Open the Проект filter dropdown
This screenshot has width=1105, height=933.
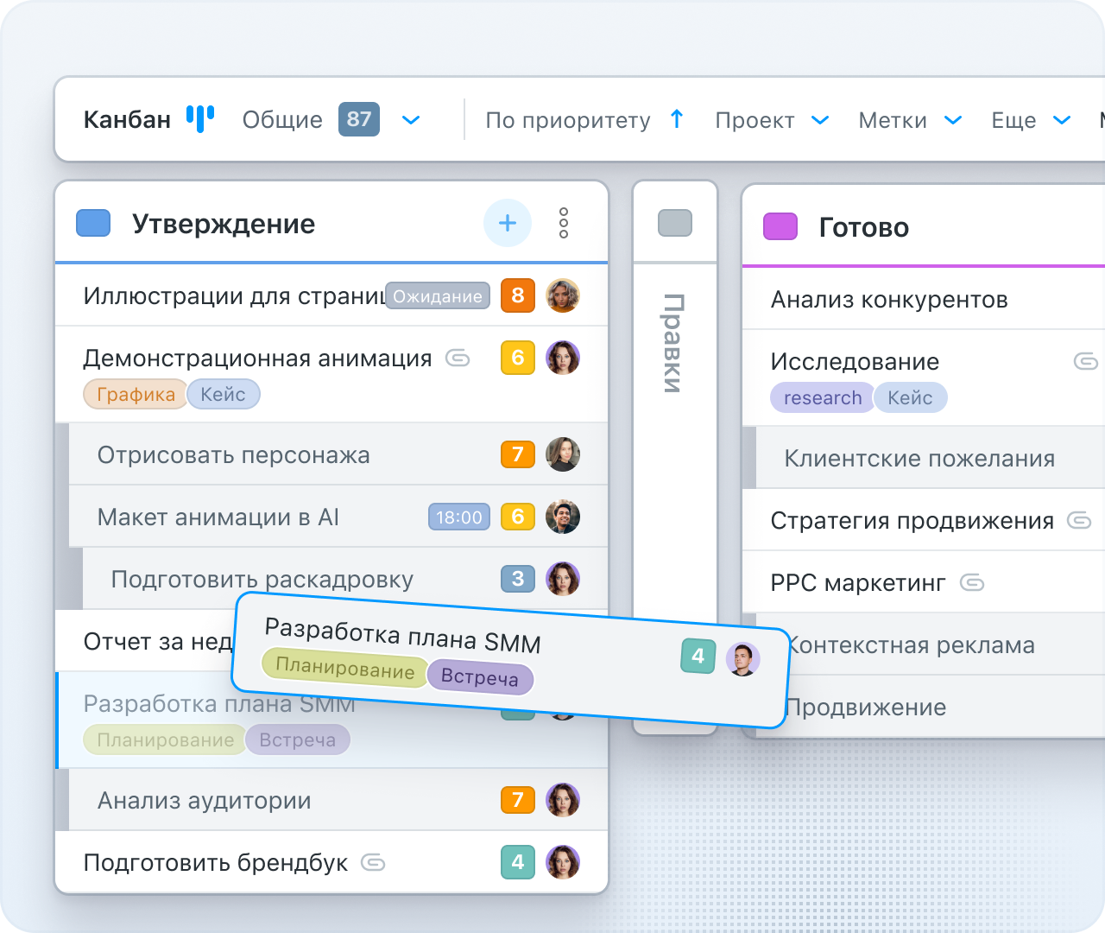pos(820,119)
